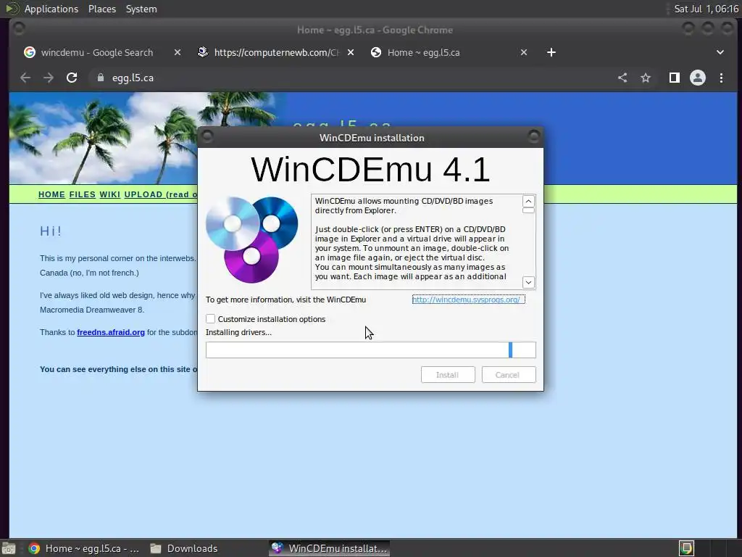Click the show desktop icon in taskbar
This screenshot has height=557, width=742.
click(x=9, y=548)
